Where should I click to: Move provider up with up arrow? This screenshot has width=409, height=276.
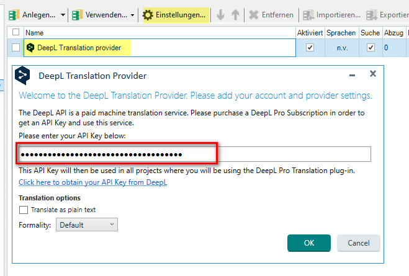235,15
